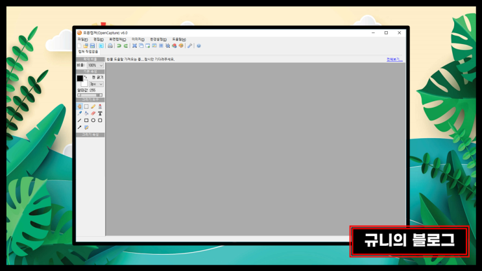
Task: Select the Text tool
Action: (100, 113)
